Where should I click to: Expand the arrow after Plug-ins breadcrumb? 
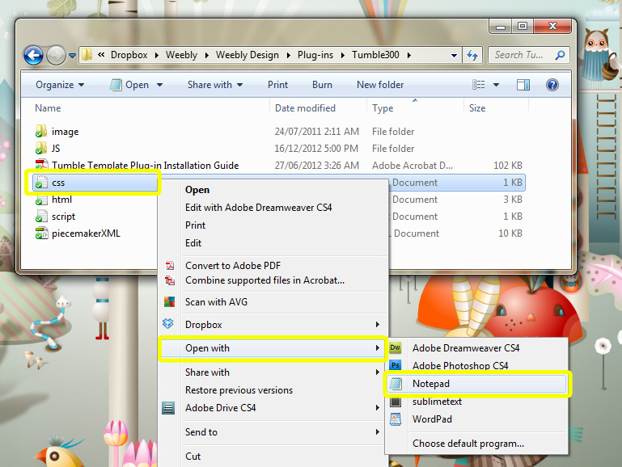coord(342,55)
